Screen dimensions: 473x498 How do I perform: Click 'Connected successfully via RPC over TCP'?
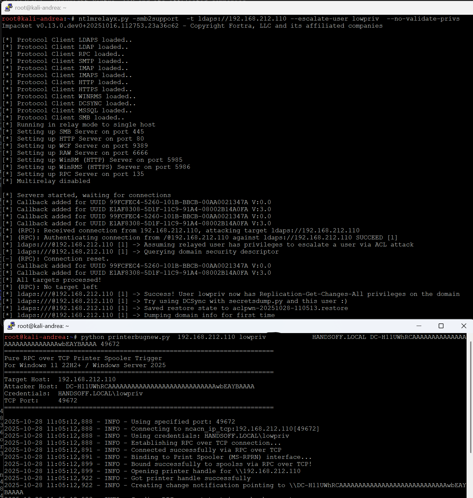(x=143, y=450)
